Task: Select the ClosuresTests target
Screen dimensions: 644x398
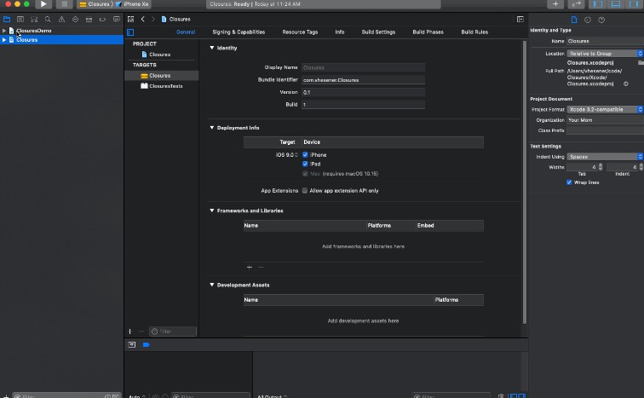Action: coord(165,86)
